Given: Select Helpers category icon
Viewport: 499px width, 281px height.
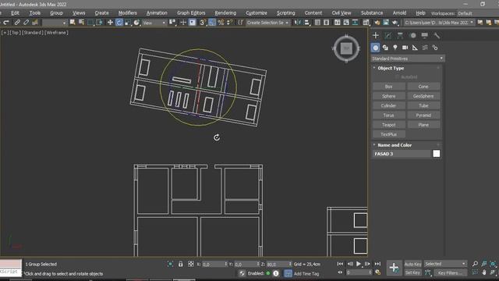Looking at the screenshot, I should (x=415, y=48).
